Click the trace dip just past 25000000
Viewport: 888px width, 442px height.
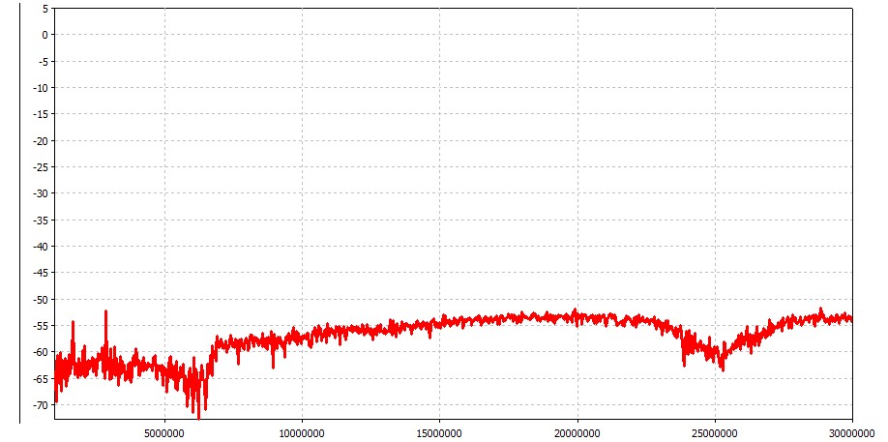click(x=722, y=368)
